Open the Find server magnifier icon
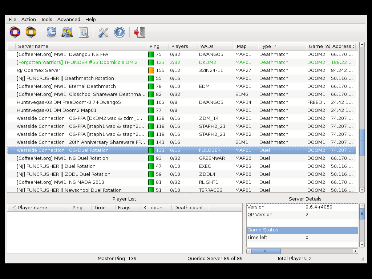The image size is (372, 279). click(x=84, y=32)
